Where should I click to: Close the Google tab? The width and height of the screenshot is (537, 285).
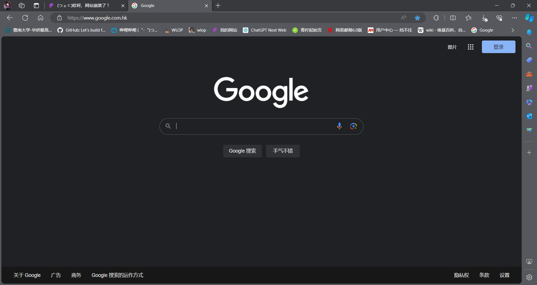tap(206, 6)
